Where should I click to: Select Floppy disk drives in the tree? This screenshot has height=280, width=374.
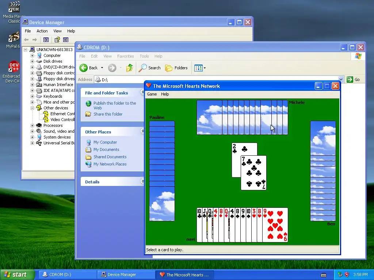(59, 79)
